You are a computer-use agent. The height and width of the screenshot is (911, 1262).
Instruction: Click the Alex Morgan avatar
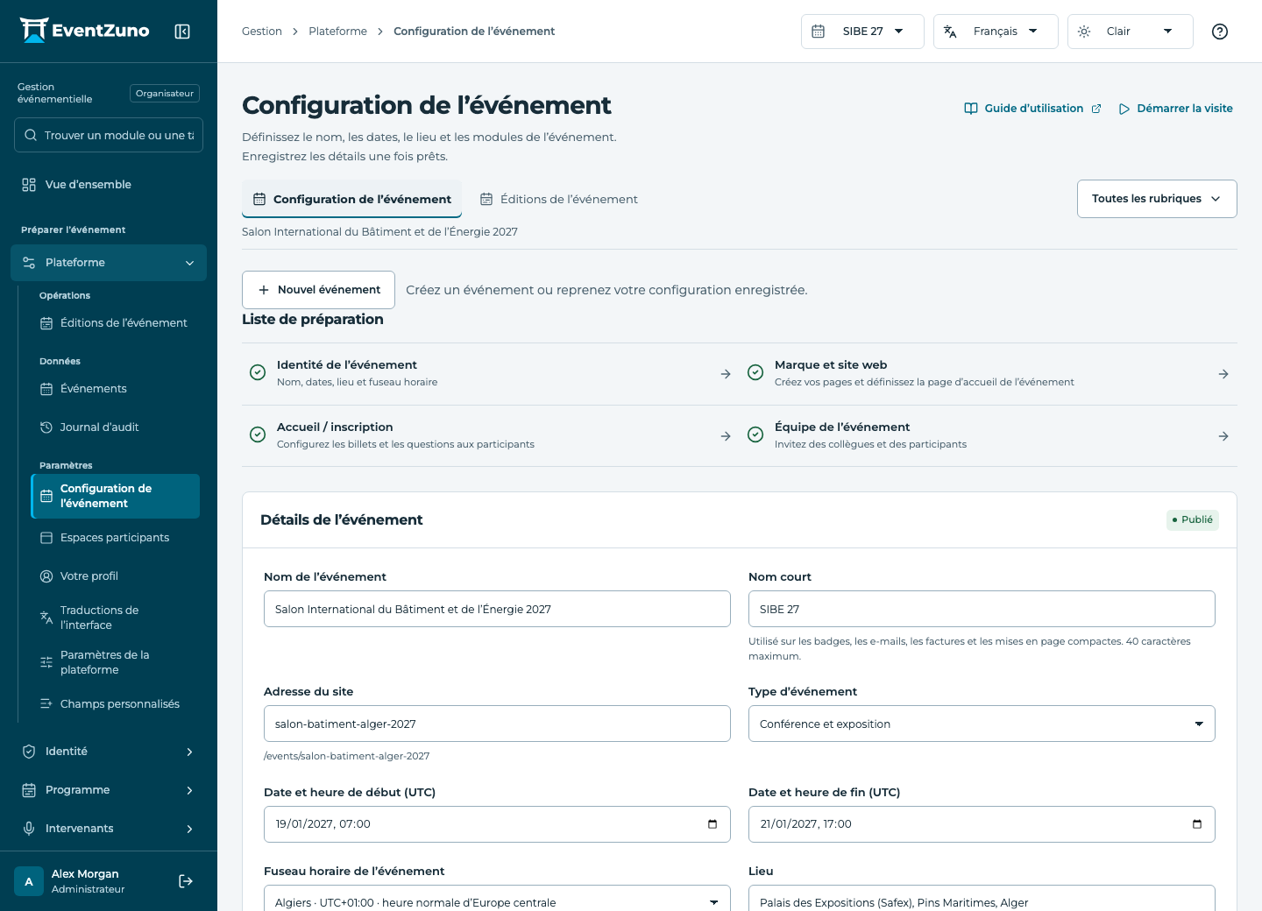[x=29, y=881]
